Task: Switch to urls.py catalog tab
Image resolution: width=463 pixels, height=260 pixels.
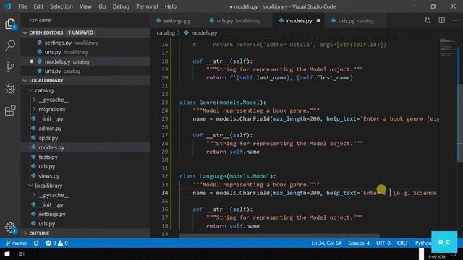Action: pos(355,21)
